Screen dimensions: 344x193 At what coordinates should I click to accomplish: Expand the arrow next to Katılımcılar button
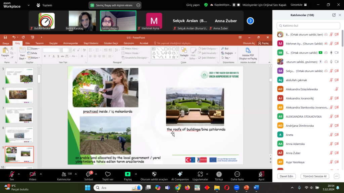(x=76, y=174)
